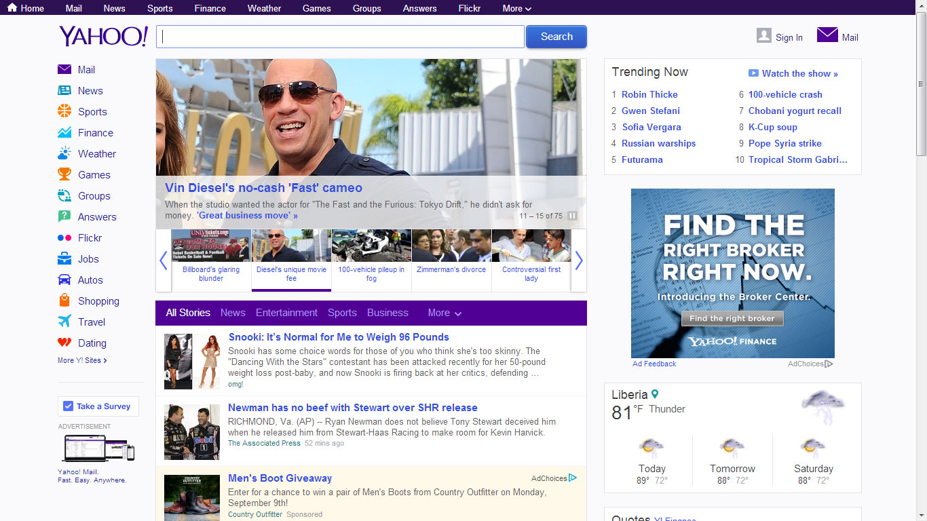This screenshot has height=521, width=927.
Task: Open the More dropdown in the top navigation
Action: tap(516, 8)
